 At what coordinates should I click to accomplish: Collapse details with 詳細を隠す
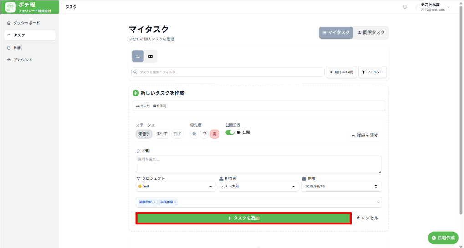click(x=365, y=135)
